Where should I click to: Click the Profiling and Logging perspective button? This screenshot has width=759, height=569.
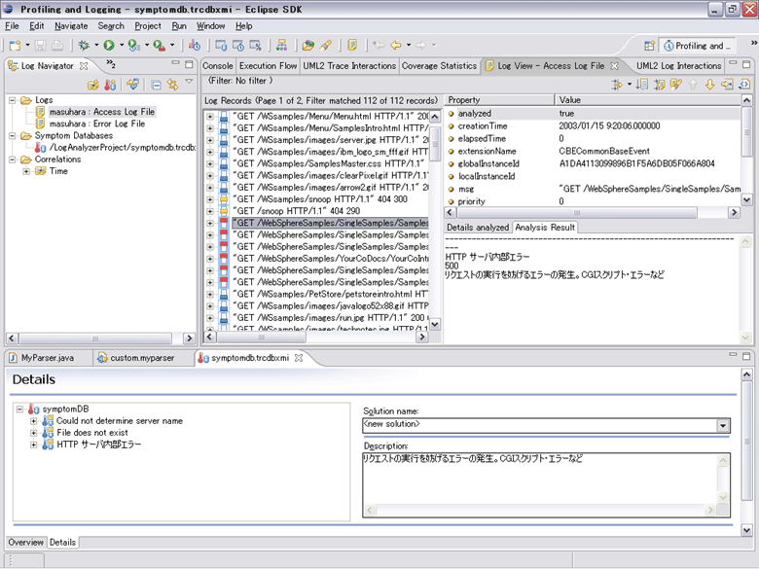click(x=699, y=46)
